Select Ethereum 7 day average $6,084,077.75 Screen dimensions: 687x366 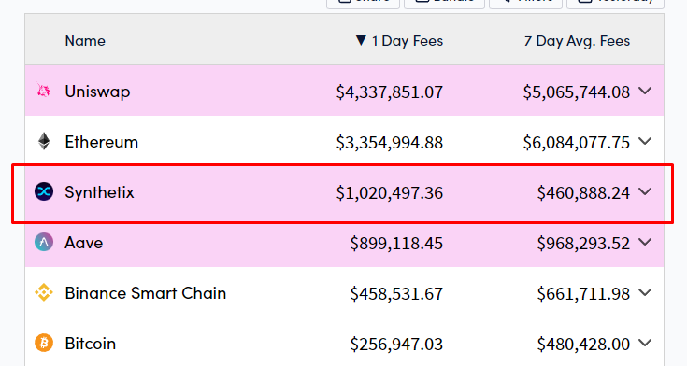(577, 142)
